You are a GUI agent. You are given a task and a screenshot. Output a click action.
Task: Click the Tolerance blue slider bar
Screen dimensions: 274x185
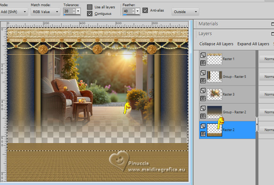pyautogui.click(x=72, y=14)
